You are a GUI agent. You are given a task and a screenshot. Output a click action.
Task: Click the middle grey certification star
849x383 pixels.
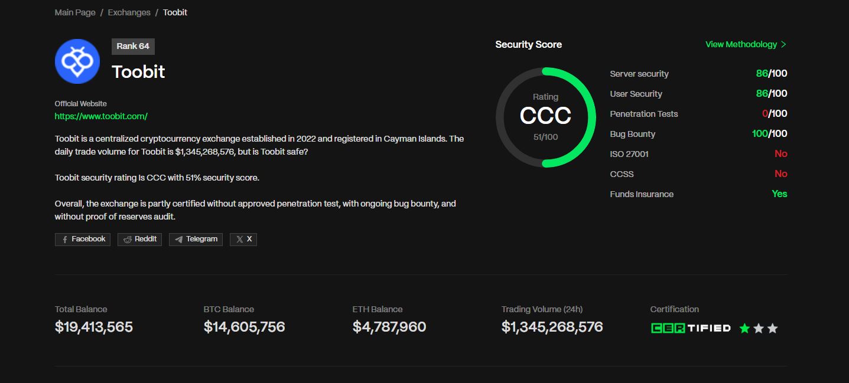click(758, 328)
